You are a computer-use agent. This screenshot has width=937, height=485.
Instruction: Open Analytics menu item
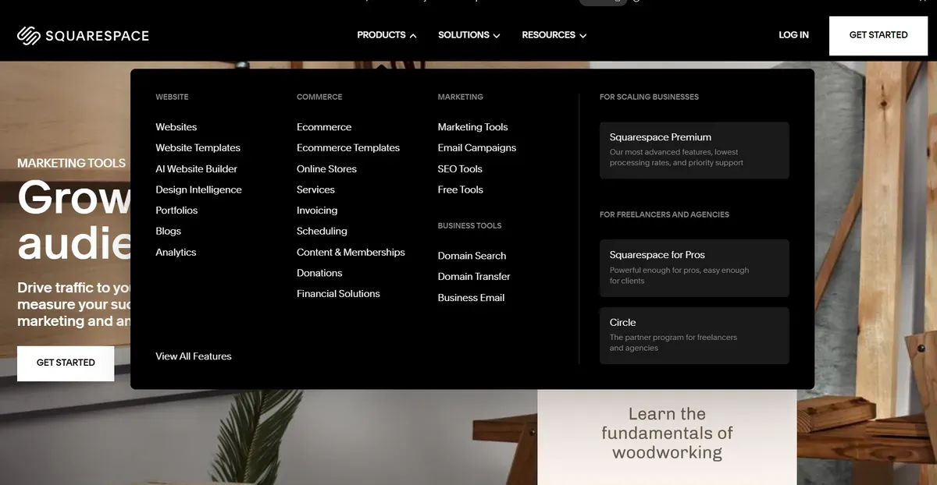pyautogui.click(x=176, y=253)
